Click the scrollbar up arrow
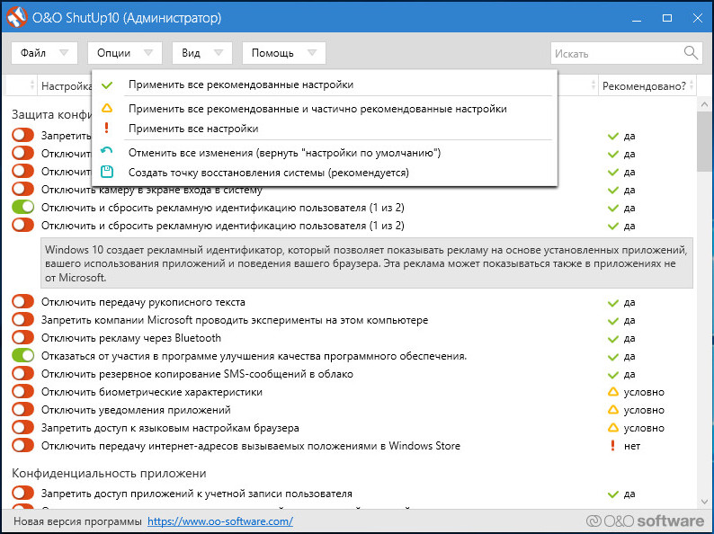The width and height of the screenshot is (714, 534). [x=704, y=104]
